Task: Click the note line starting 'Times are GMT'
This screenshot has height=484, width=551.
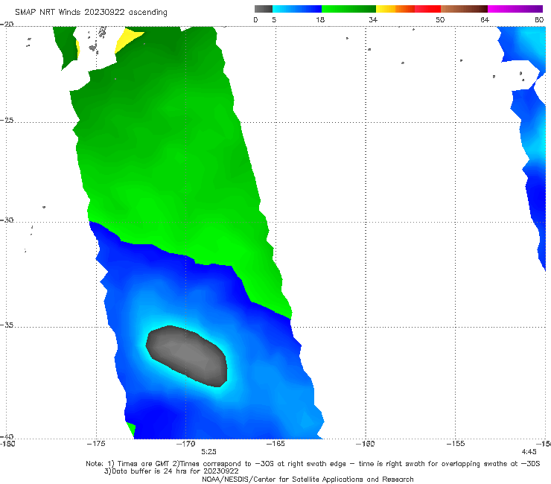Action: pos(313,464)
